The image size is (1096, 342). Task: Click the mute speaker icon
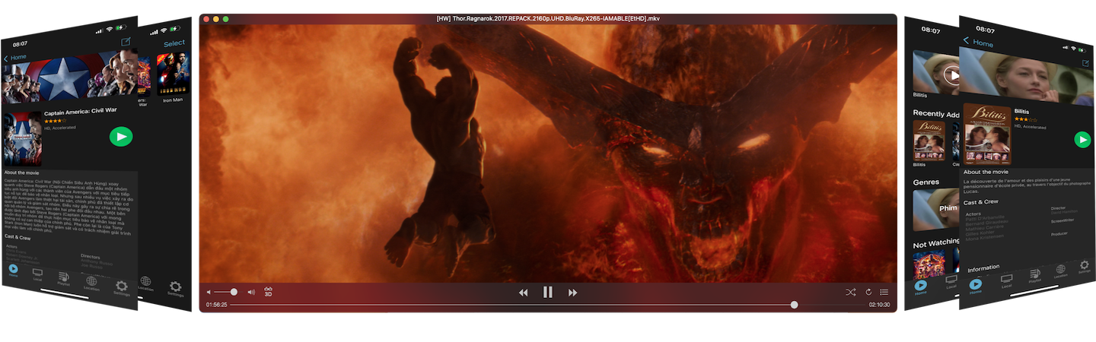pyautogui.click(x=209, y=292)
